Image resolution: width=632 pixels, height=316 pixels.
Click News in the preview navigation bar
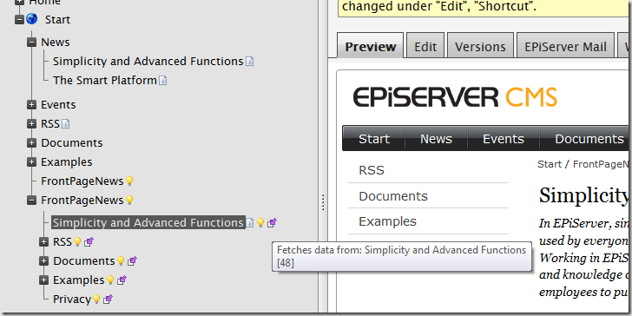click(436, 139)
